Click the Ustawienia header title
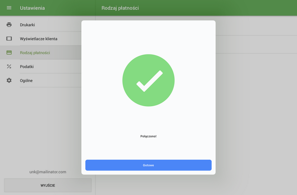This screenshot has width=297, height=195. click(x=32, y=8)
